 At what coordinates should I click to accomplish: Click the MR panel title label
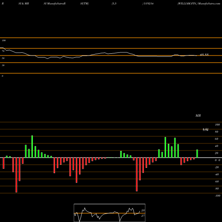point(198,115)
